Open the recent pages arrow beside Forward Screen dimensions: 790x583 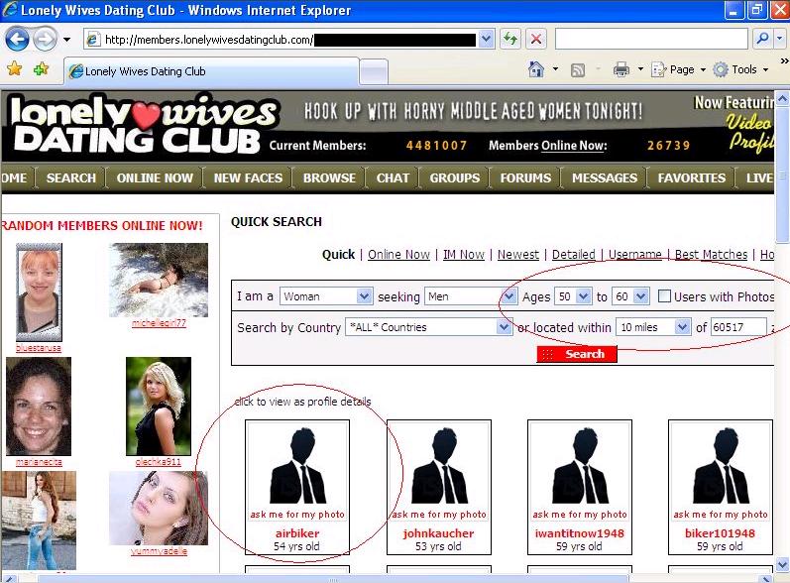[66, 40]
